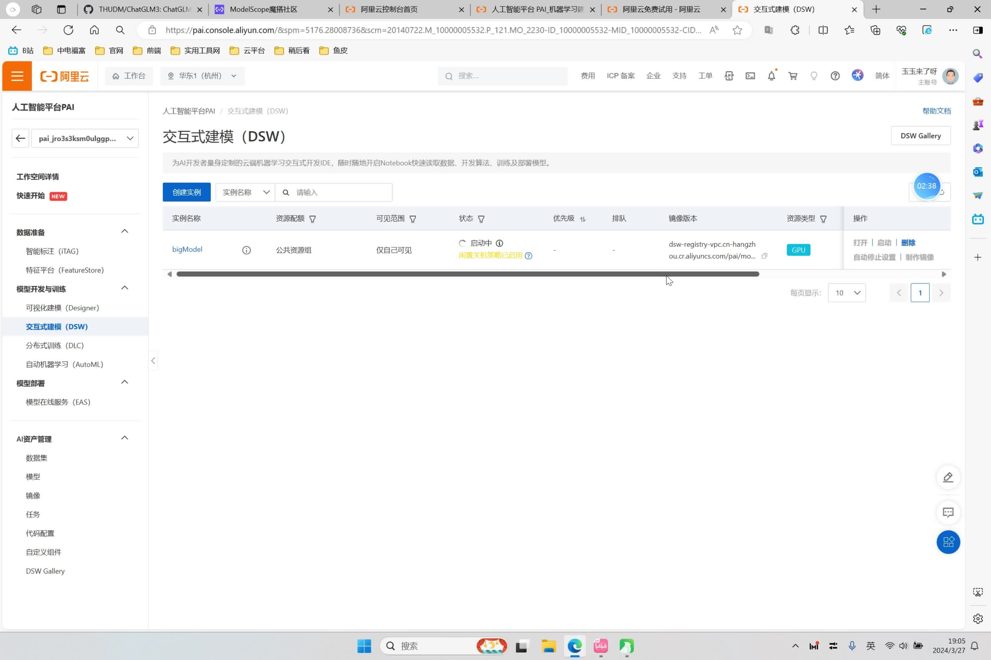The height and width of the screenshot is (660, 991).
Task: Open the 帮助文档 link
Action: coord(936,111)
